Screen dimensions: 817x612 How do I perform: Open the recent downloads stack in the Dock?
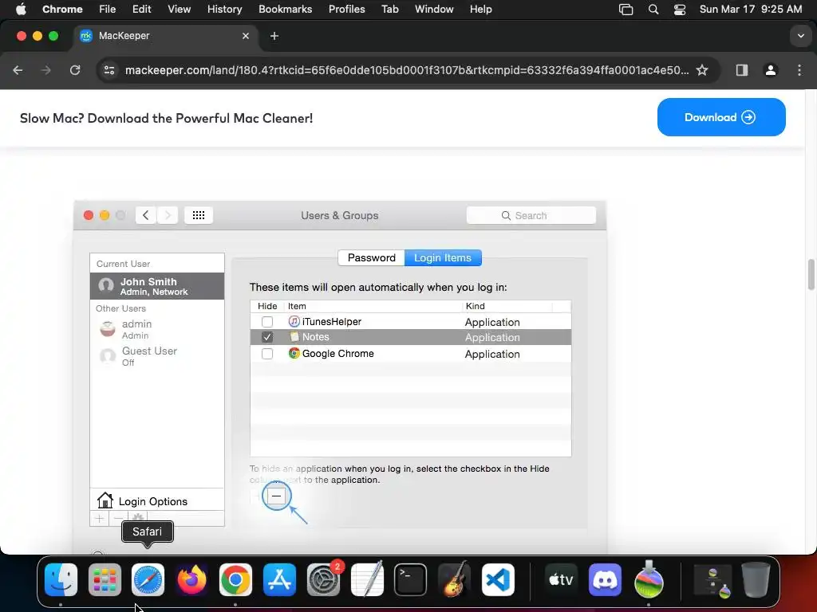(712, 580)
